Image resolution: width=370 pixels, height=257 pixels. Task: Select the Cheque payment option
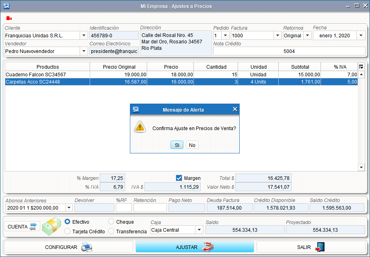(111, 222)
